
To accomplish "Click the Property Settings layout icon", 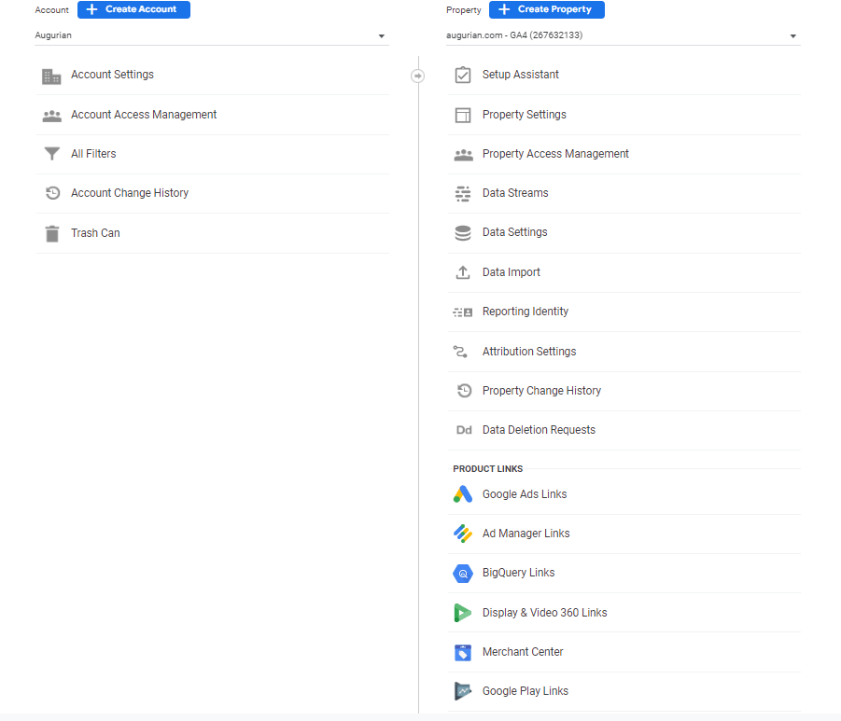I will coord(463,115).
